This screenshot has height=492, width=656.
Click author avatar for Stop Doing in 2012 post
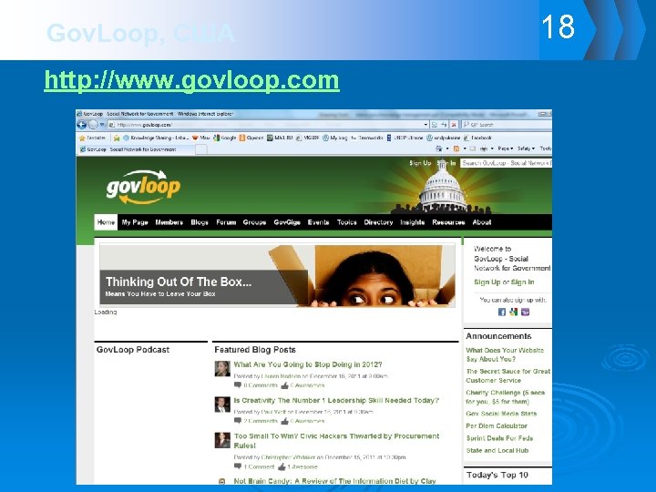click(x=222, y=369)
